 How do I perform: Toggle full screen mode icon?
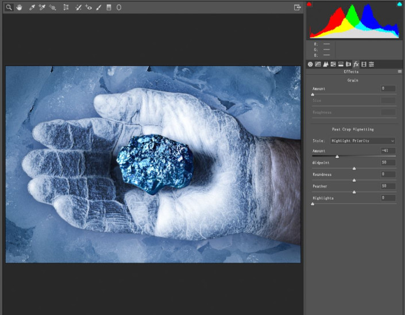[x=298, y=7]
